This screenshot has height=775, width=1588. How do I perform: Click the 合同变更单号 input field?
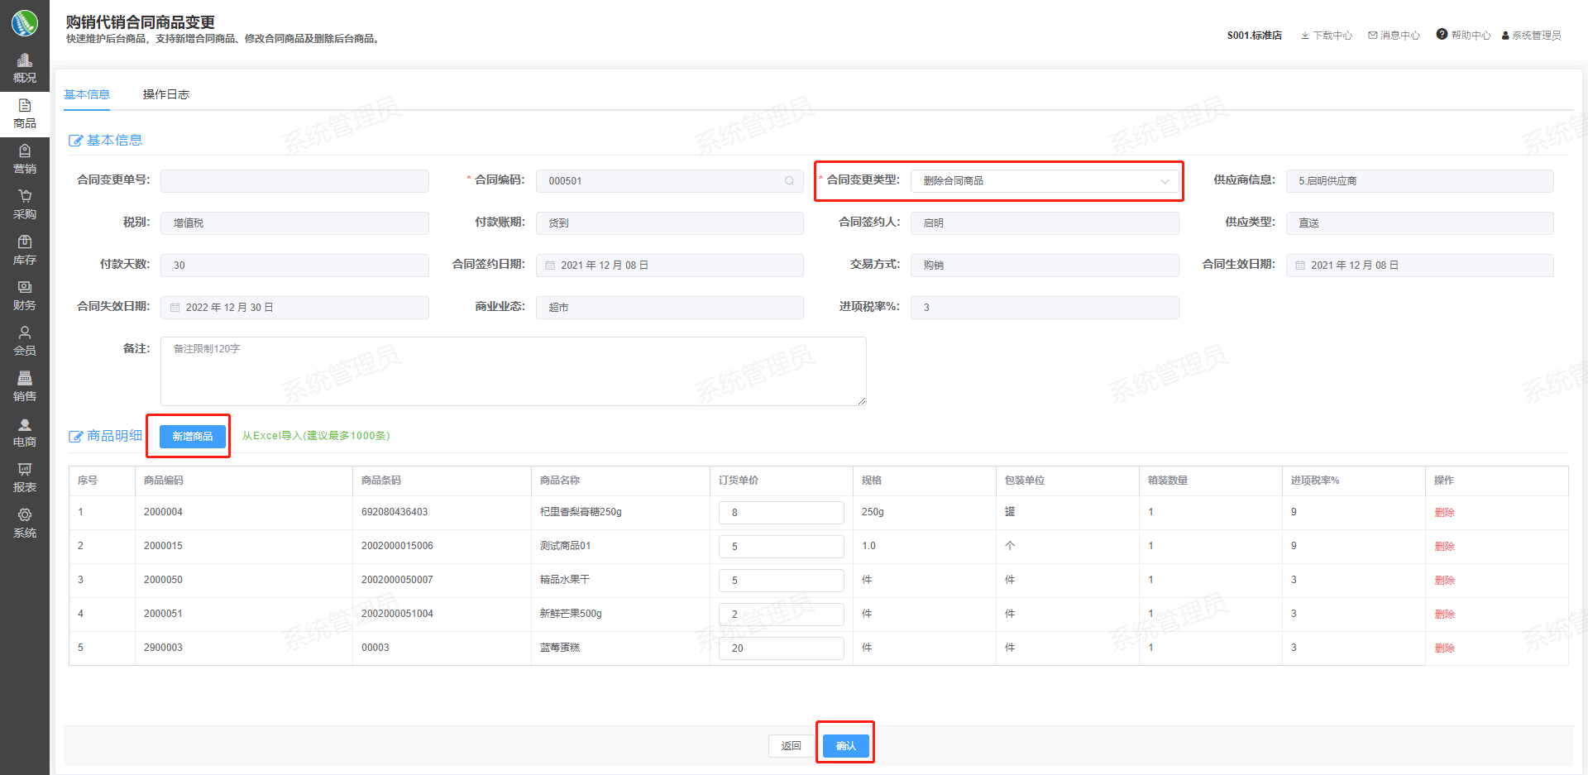coord(294,181)
